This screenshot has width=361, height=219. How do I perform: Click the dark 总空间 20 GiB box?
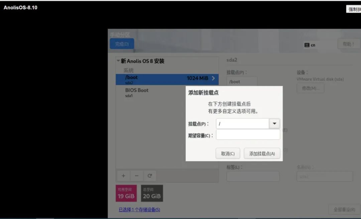point(152,193)
